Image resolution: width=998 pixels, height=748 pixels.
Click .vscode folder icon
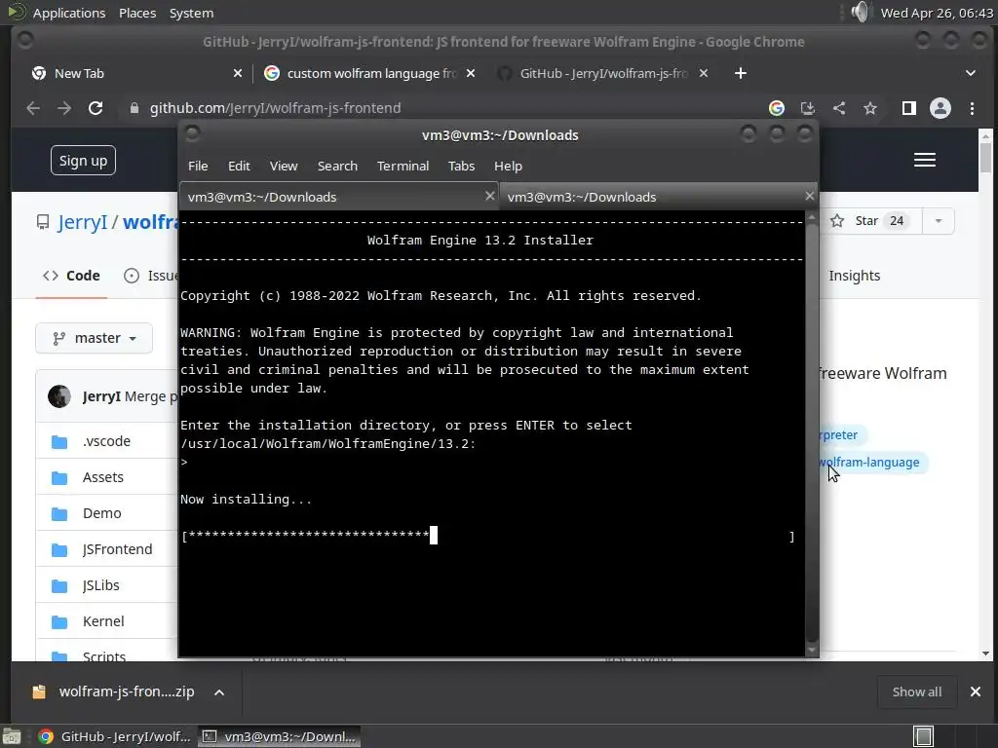59,441
